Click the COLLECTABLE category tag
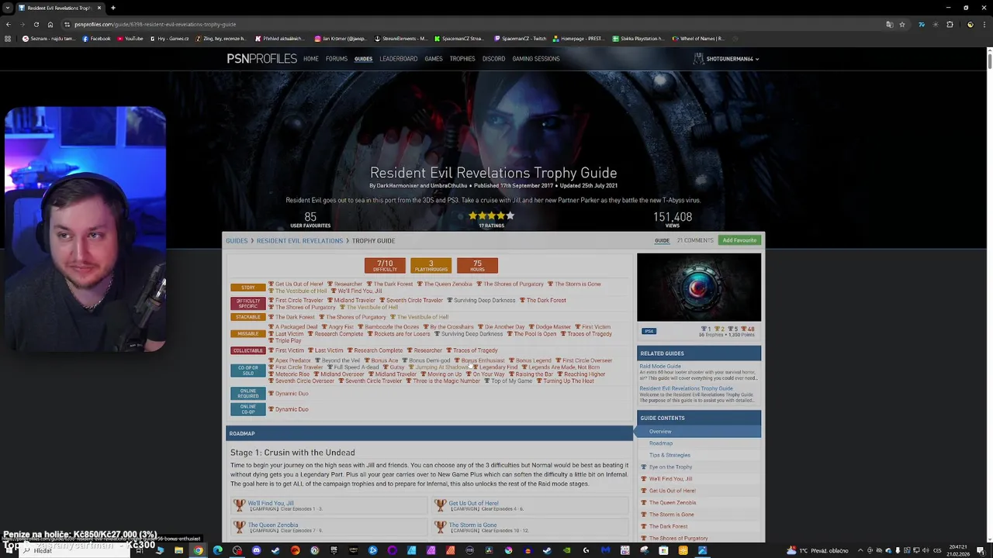 pyautogui.click(x=247, y=350)
